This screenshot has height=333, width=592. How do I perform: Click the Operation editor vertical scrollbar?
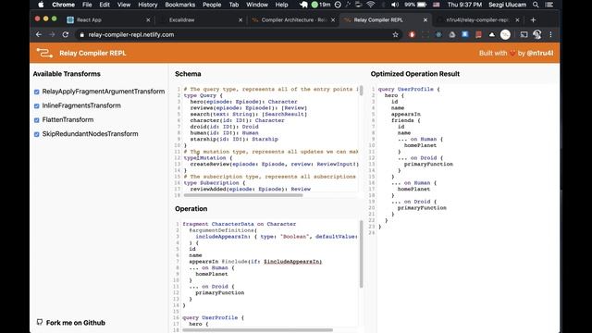(x=362, y=253)
